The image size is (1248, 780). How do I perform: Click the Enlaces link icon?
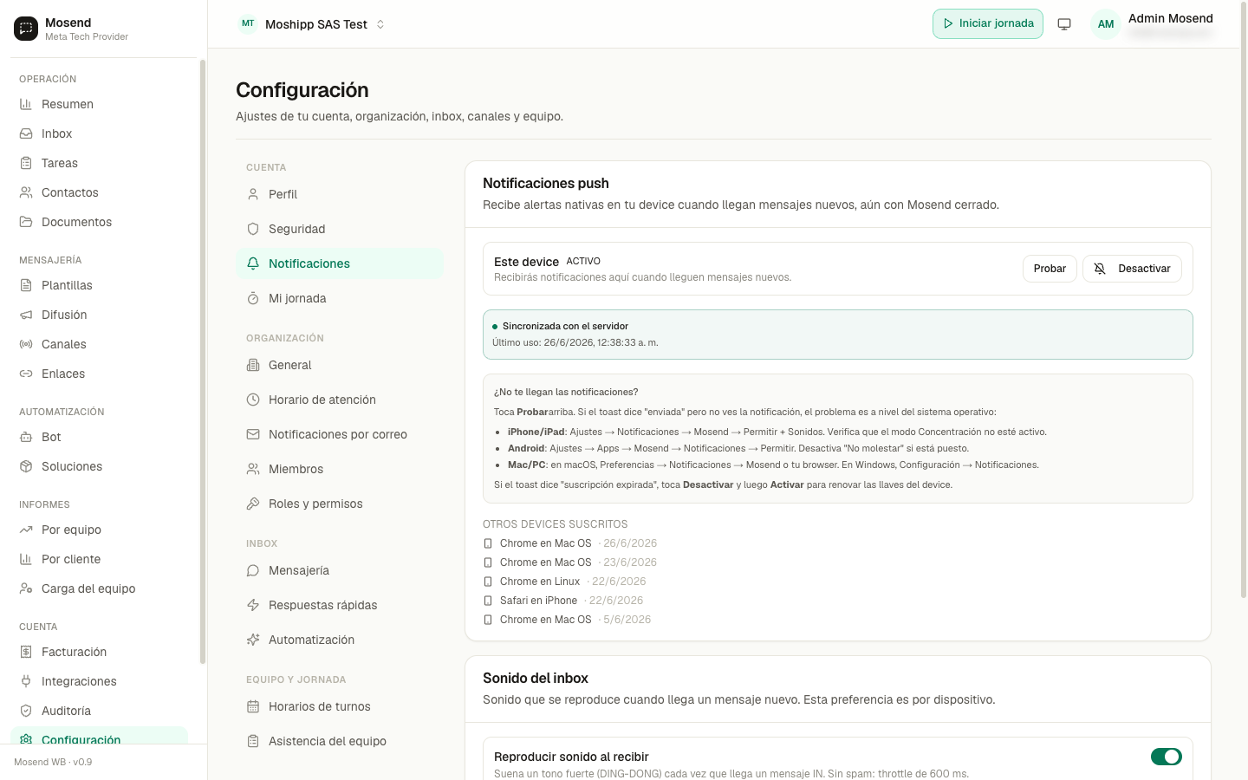tap(26, 374)
